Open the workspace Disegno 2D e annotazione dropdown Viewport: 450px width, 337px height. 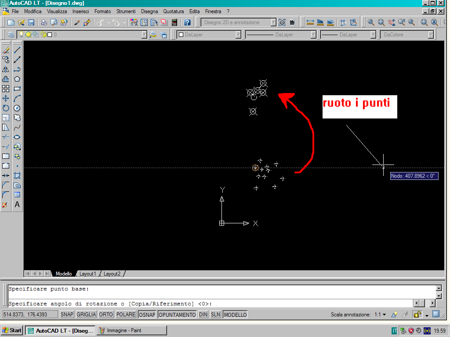(x=273, y=22)
